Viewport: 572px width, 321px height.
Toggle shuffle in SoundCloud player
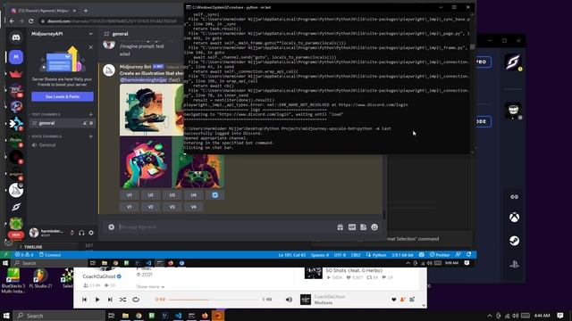point(122,300)
